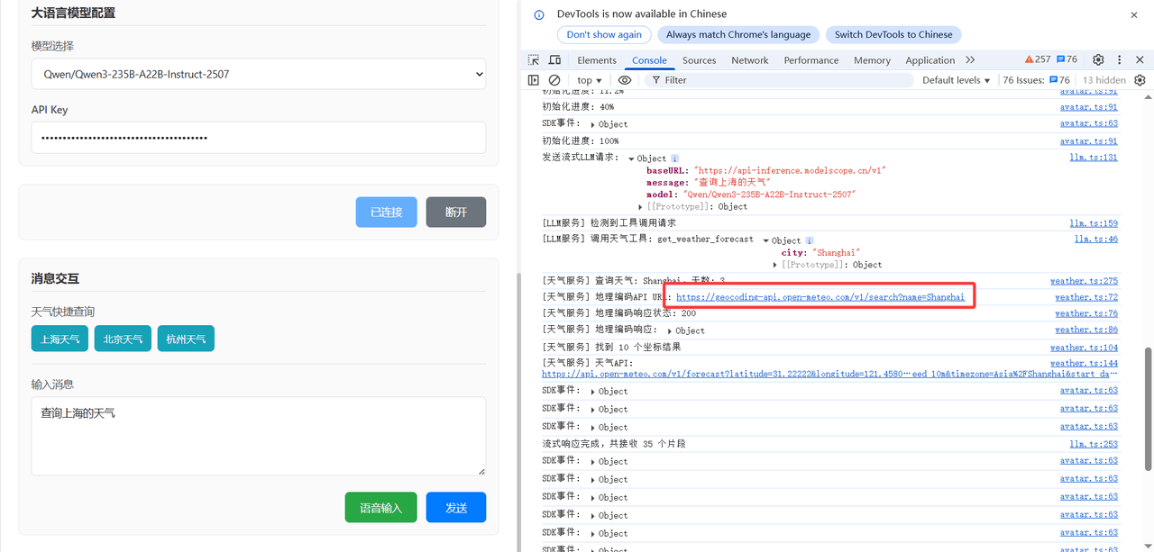The image size is (1154, 552).
Task: Click the log line 检测到工具调用请求
Action: pyautogui.click(x=609, y=223)
